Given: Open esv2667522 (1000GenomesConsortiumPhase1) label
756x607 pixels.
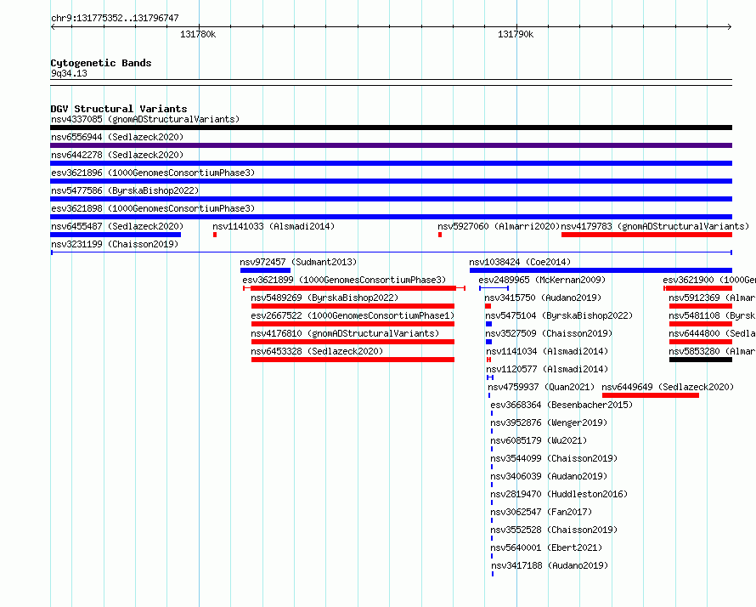Looking at the screenshot, I should point(353,315).
